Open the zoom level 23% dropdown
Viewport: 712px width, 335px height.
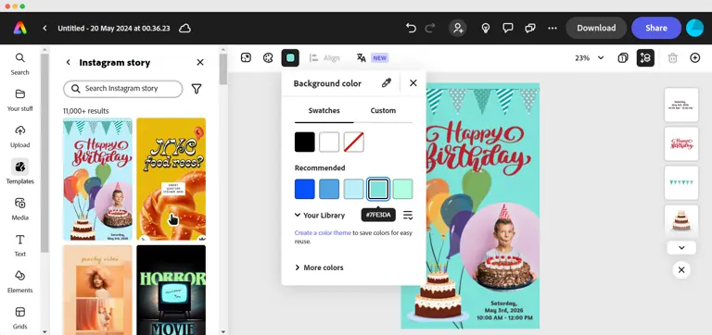click(590, 57)
